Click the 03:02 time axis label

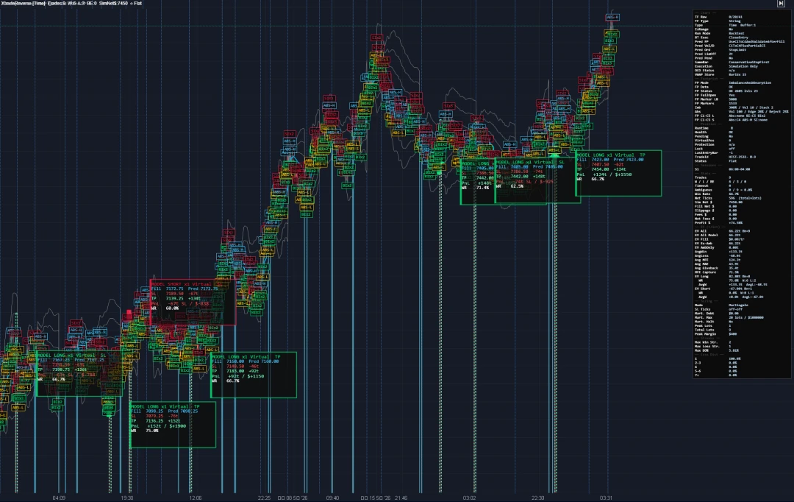click(x=469, y=498)
